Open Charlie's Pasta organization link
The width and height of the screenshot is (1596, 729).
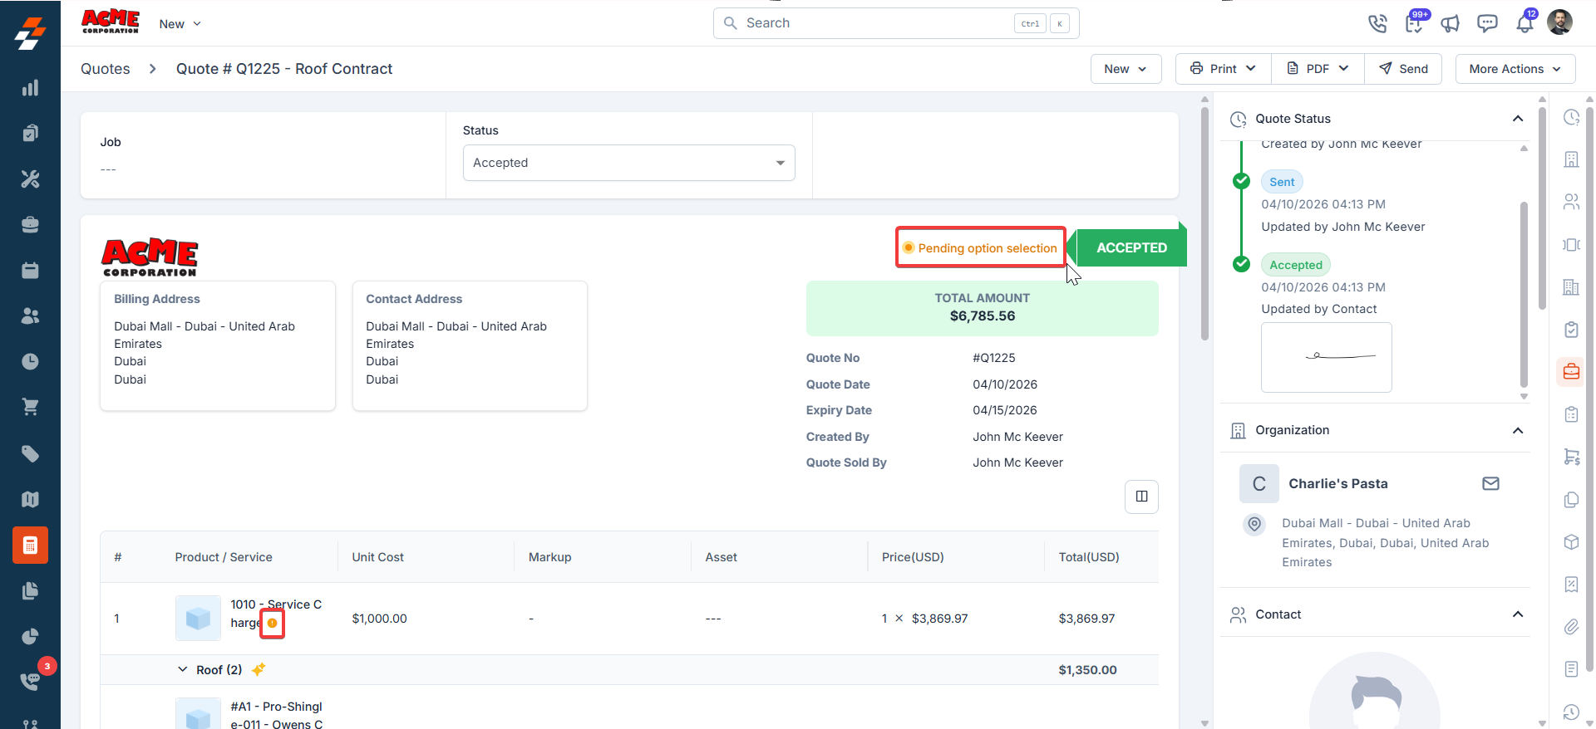(1338, 483)
